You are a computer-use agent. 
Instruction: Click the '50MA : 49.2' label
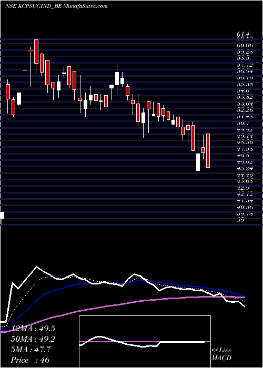(33, 339)
